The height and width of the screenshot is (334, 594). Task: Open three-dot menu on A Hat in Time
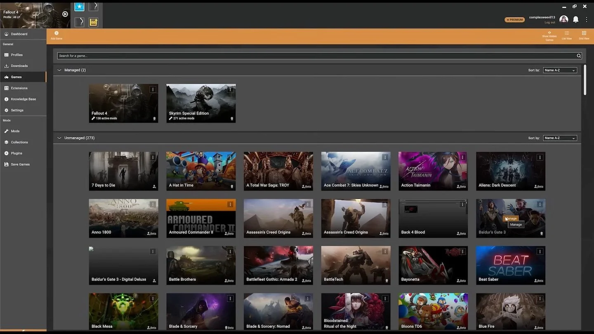pyautogui.click(x=231, y=157)
